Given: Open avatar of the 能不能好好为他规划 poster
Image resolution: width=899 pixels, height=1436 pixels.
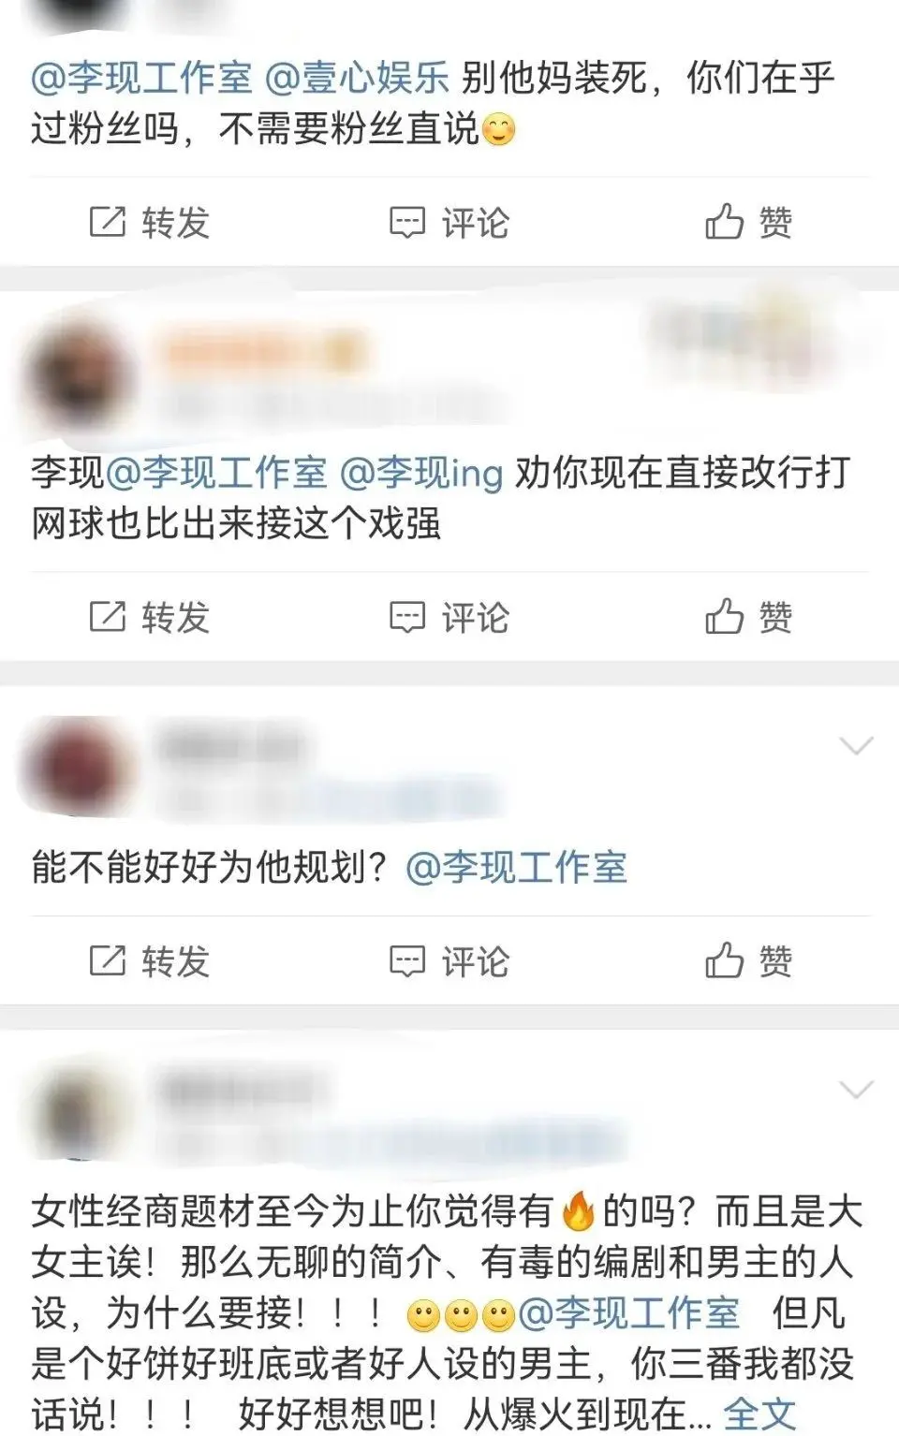Looking at the screenshot, I should pyautogui.click(x=77, y=768).
